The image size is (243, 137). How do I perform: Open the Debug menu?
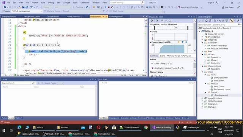click(51, 3)
